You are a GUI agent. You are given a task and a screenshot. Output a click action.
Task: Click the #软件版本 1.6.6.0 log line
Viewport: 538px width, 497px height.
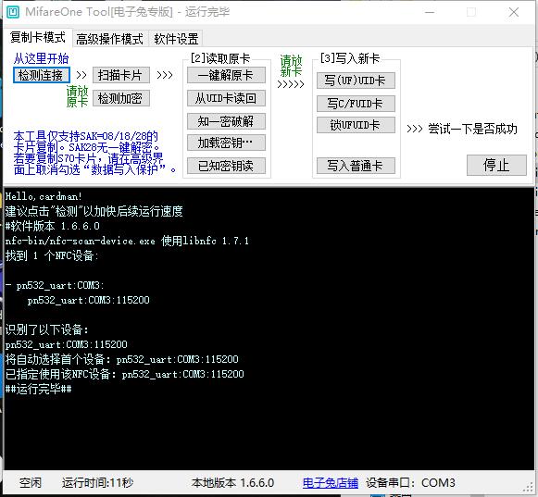[x=53, y=226]
